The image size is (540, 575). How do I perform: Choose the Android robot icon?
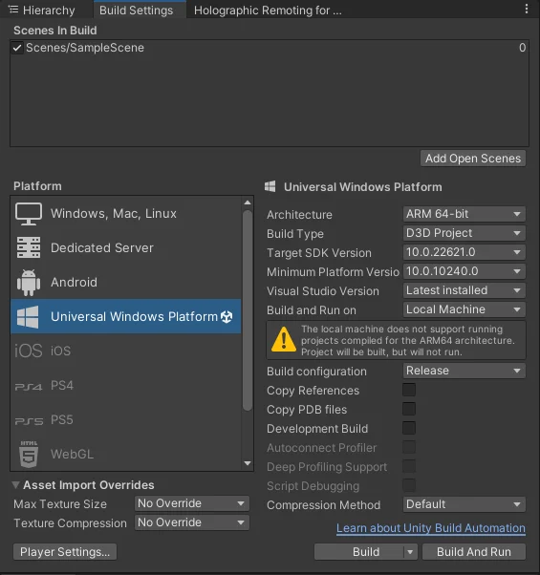click(29, 283)
